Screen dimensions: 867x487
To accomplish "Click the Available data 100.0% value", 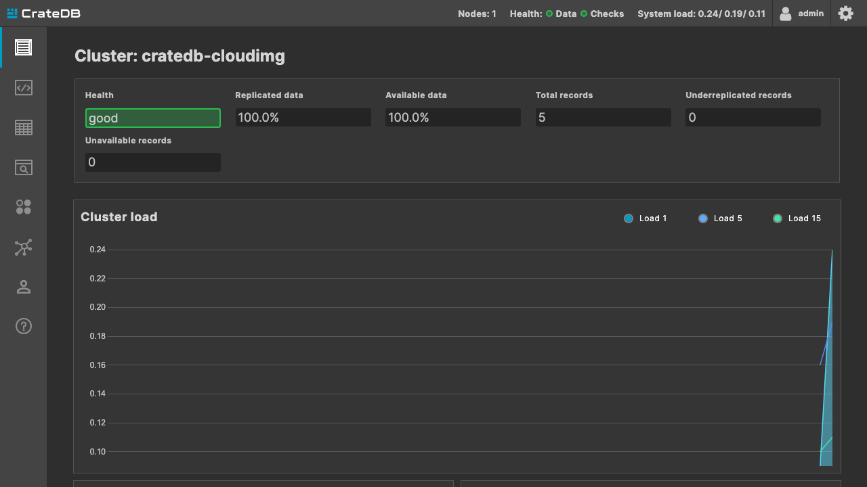I will 453,118.
